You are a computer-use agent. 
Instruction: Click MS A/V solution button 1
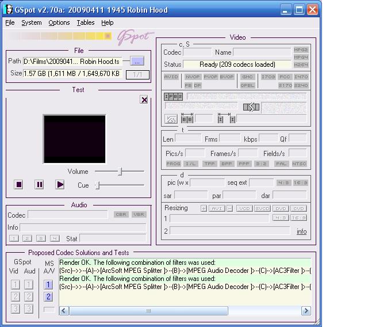pos(48,285)
